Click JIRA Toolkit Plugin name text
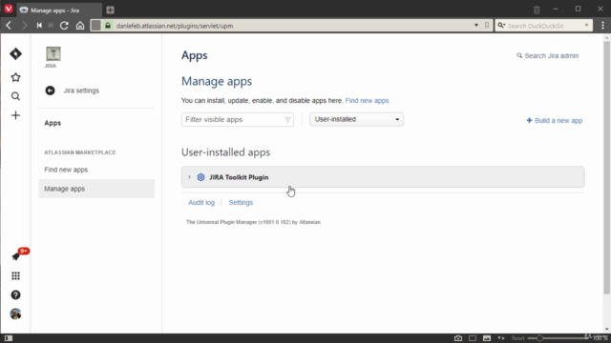Viewport: 611px width, 343px height. point(239,177)
